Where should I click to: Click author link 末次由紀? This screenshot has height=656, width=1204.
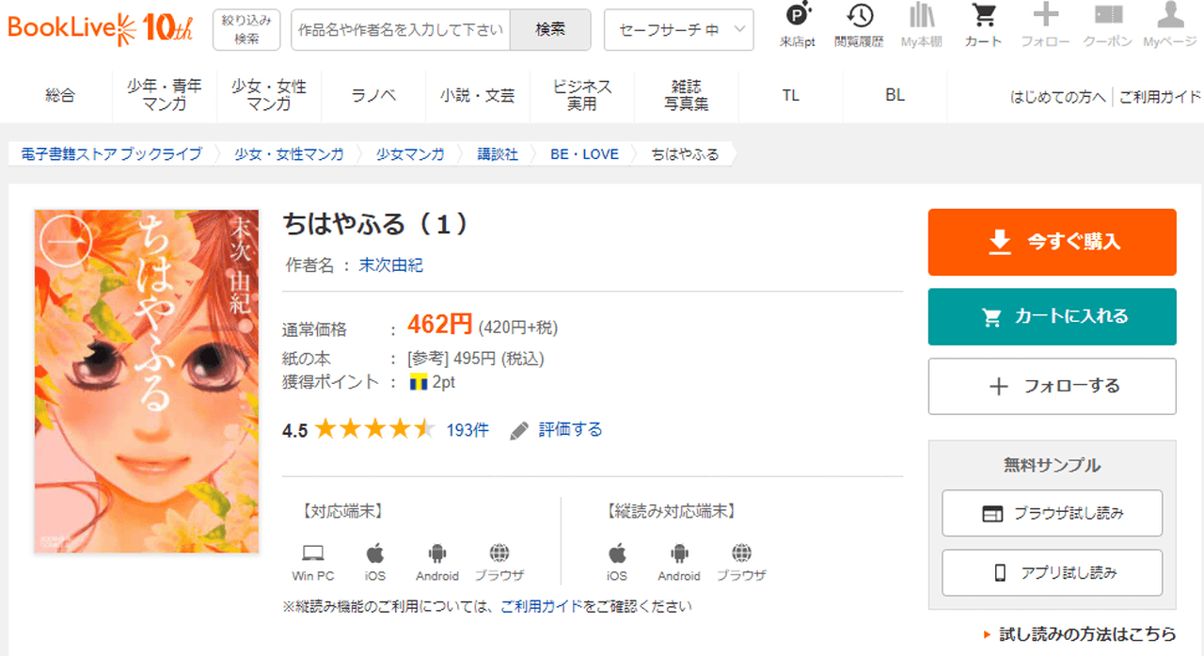point(390,265)
